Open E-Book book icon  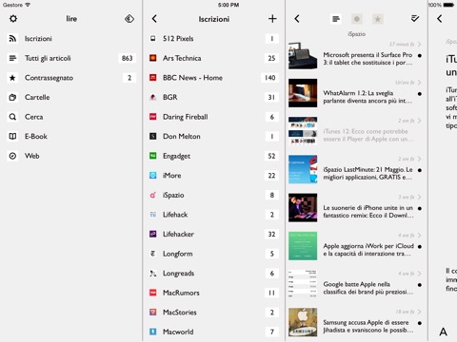click(12, 137)
